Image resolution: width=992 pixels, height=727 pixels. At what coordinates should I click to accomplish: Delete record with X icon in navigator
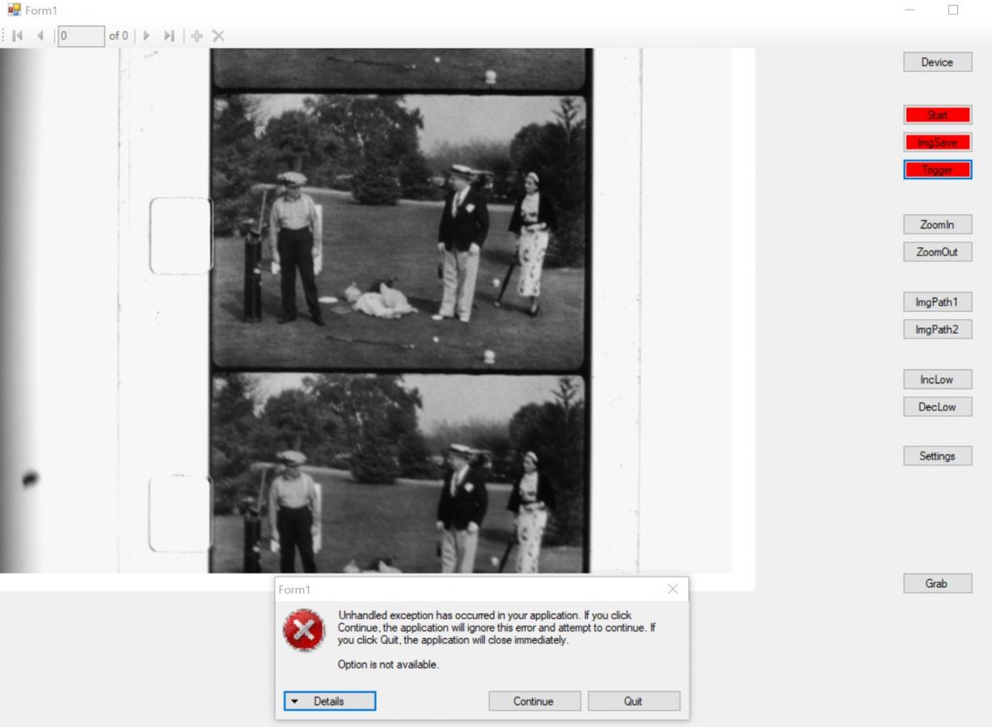point(218,36)
